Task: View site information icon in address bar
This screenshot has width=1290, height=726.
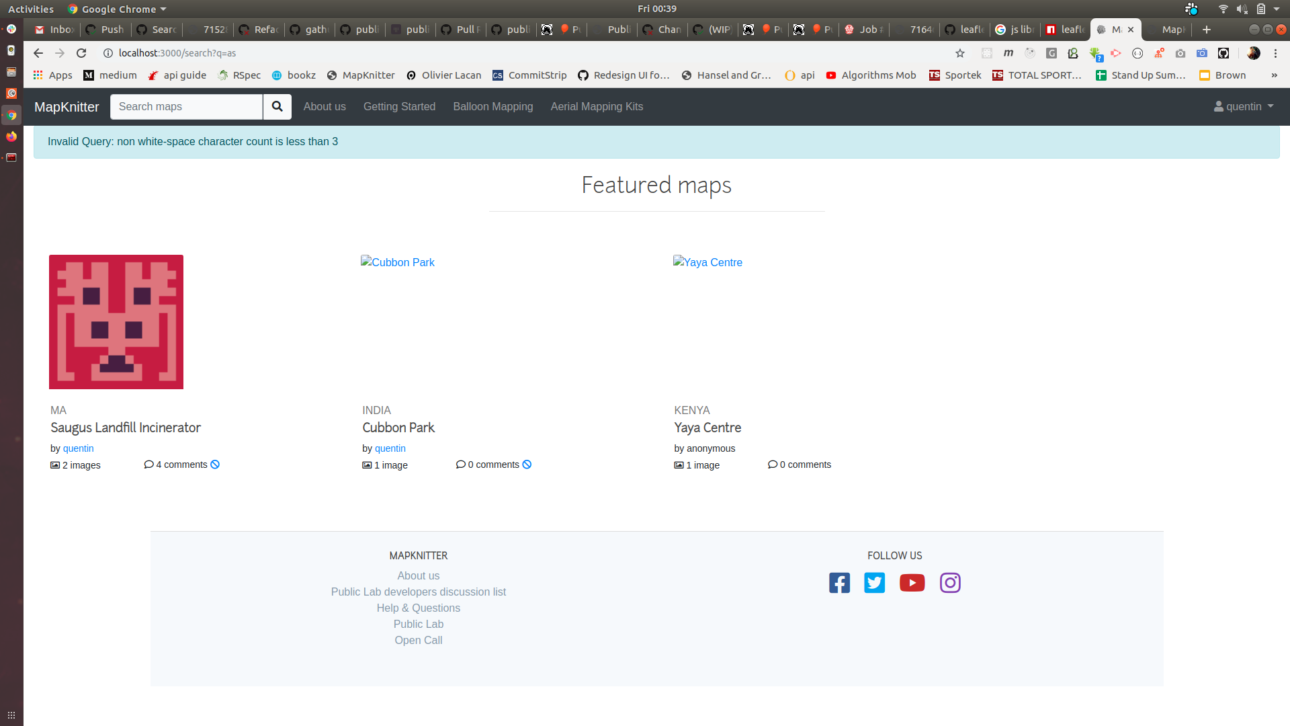Action: coord(107,53)
